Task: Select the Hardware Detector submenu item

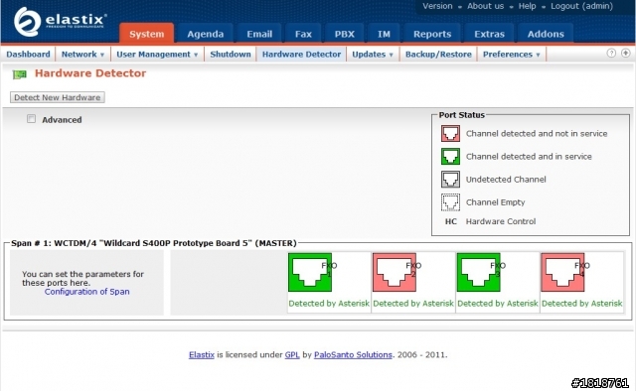Action: pos(301,55)
